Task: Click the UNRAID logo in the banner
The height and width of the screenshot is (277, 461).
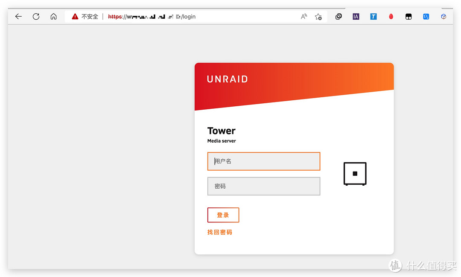Action: tap(227, 79)
